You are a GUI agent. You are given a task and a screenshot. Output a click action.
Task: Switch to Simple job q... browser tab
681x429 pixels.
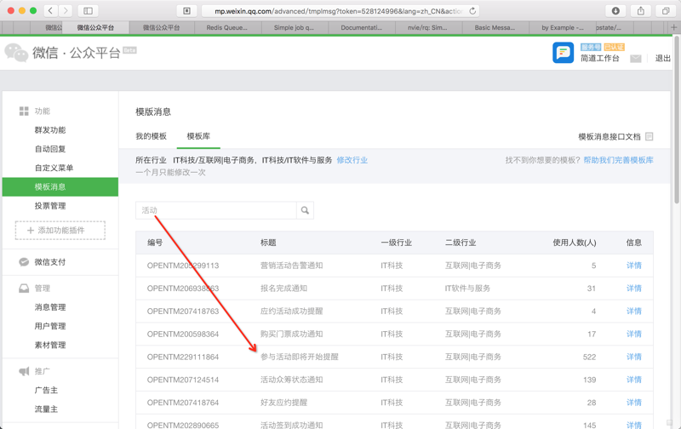coord(294,27)
